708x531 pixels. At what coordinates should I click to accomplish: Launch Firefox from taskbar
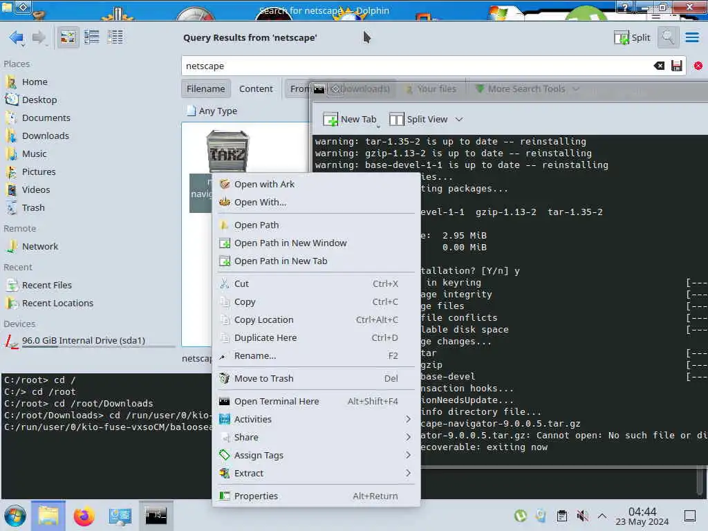(84, 516)
